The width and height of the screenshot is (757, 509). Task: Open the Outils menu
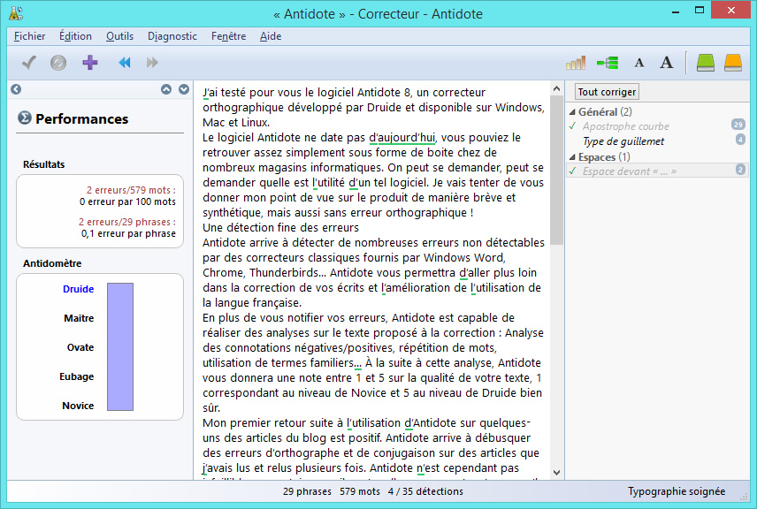pos(119,36)
